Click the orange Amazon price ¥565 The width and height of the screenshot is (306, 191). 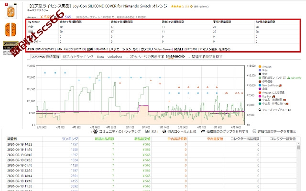coord(46,17)
